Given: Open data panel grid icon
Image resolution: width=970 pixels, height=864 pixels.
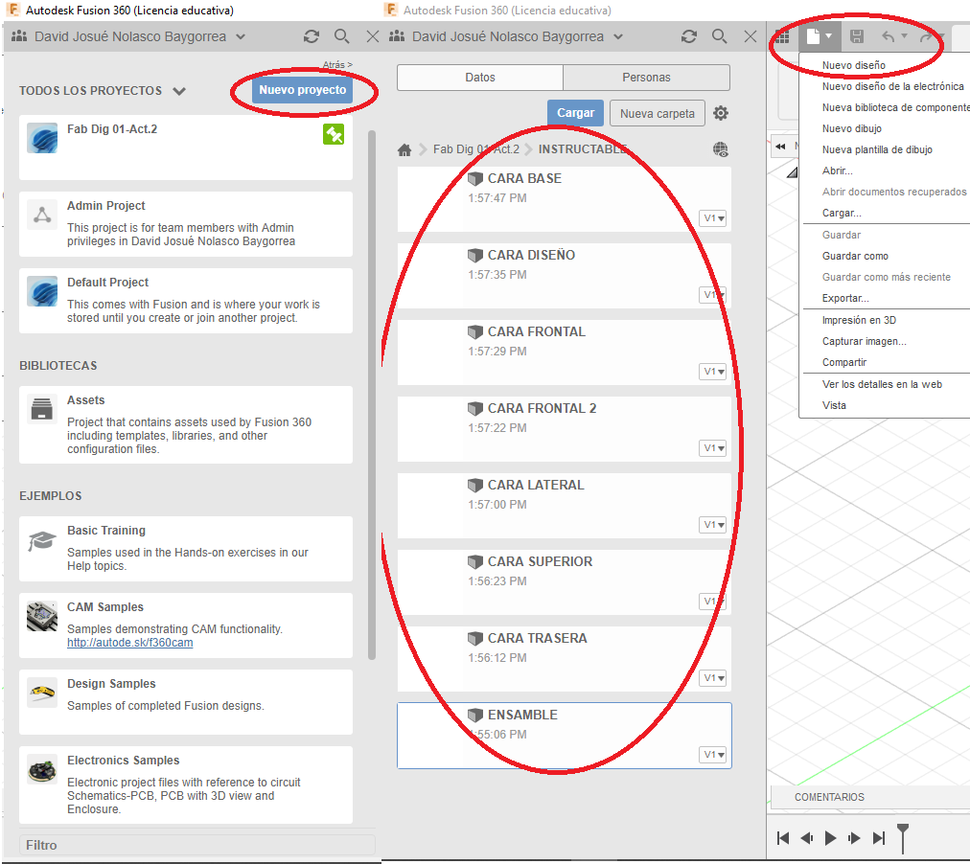Looking at the screenshot, I should tap(782, 37).
